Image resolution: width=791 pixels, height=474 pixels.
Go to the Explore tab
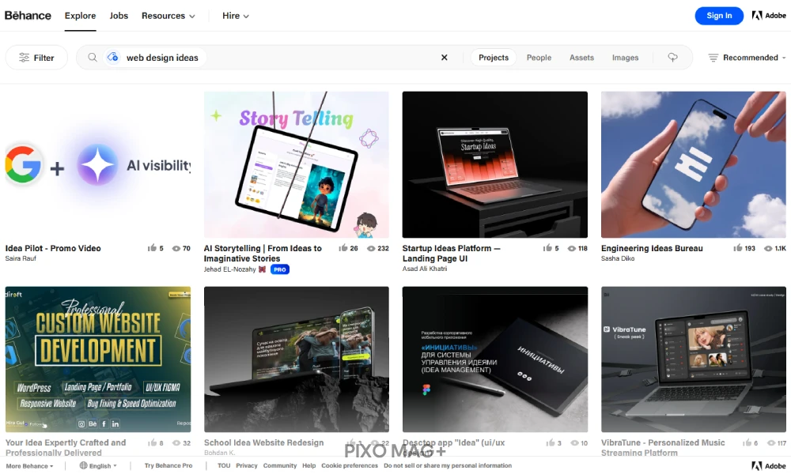tap(80, 16)
